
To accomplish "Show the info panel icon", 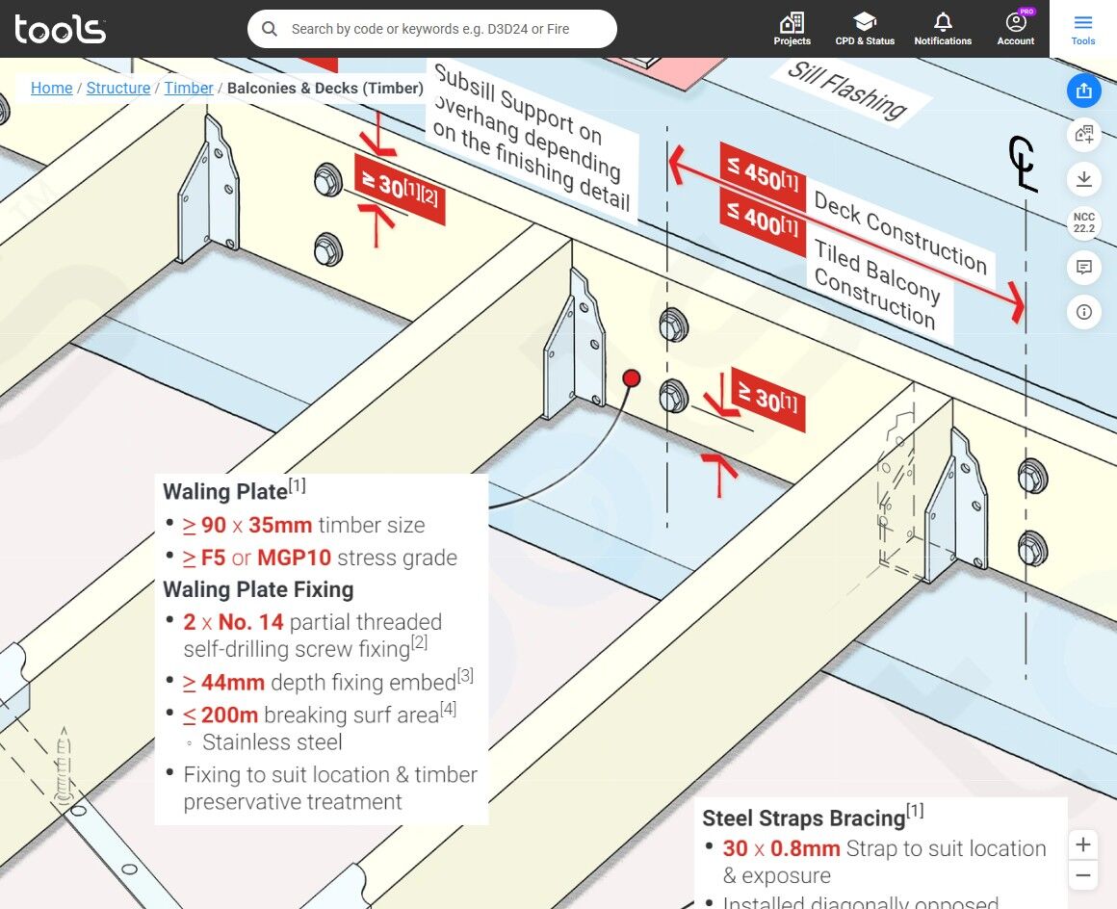I will [1083, 312].
